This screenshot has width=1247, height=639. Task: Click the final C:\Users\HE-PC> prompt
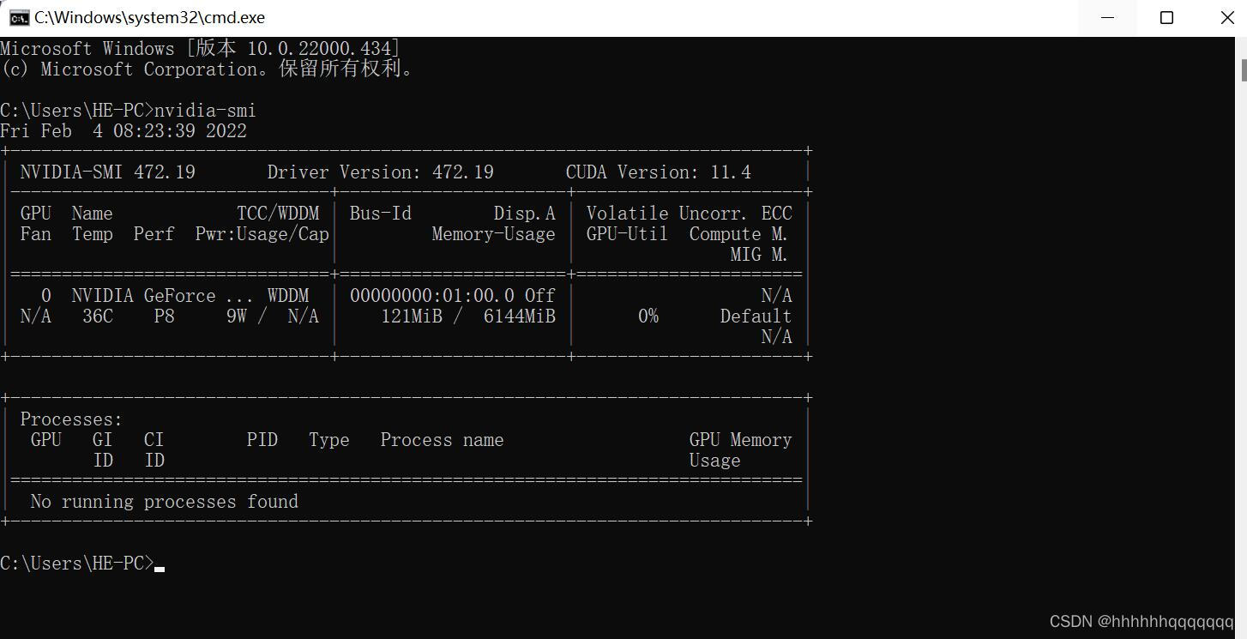pos(77,564)
